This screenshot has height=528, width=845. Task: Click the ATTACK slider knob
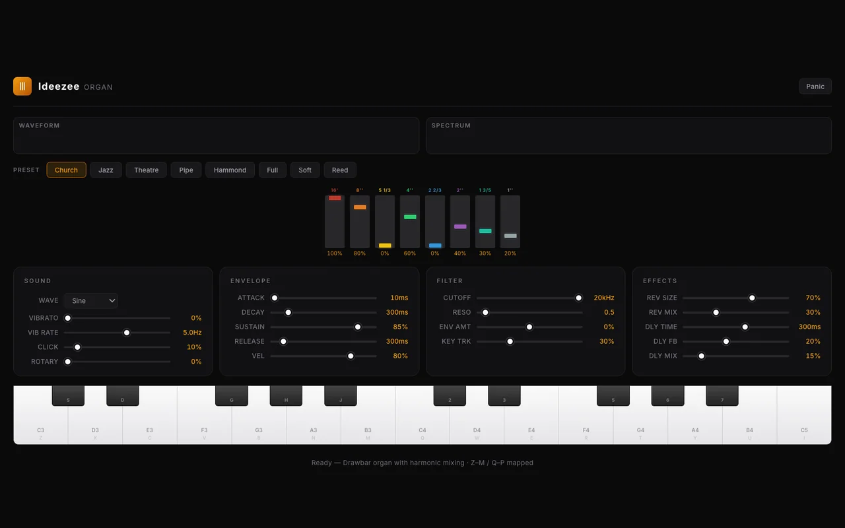click(x=275, y=298)
